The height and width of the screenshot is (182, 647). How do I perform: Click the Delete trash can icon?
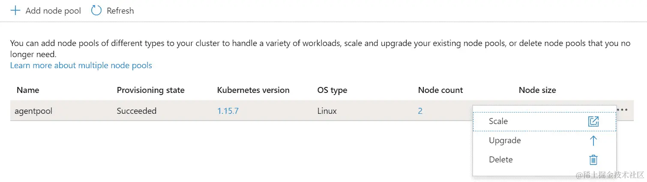593,160
